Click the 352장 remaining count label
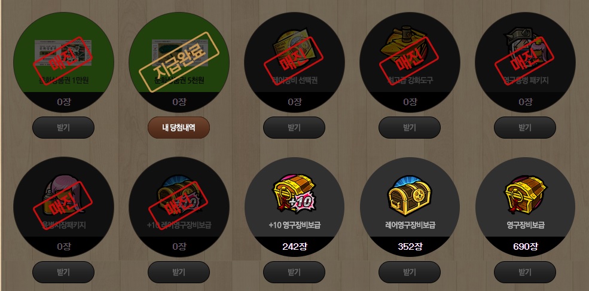This screenshot has width=589, height=291. [410, 247]
